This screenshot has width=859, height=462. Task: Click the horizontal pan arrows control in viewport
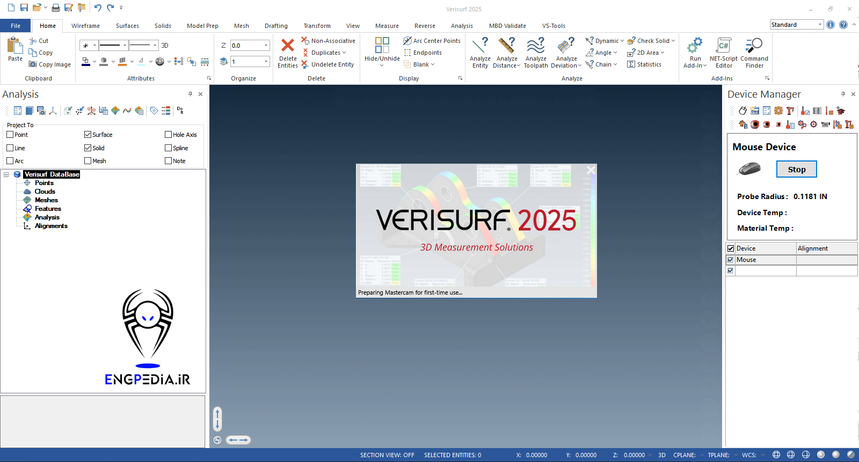238,440
